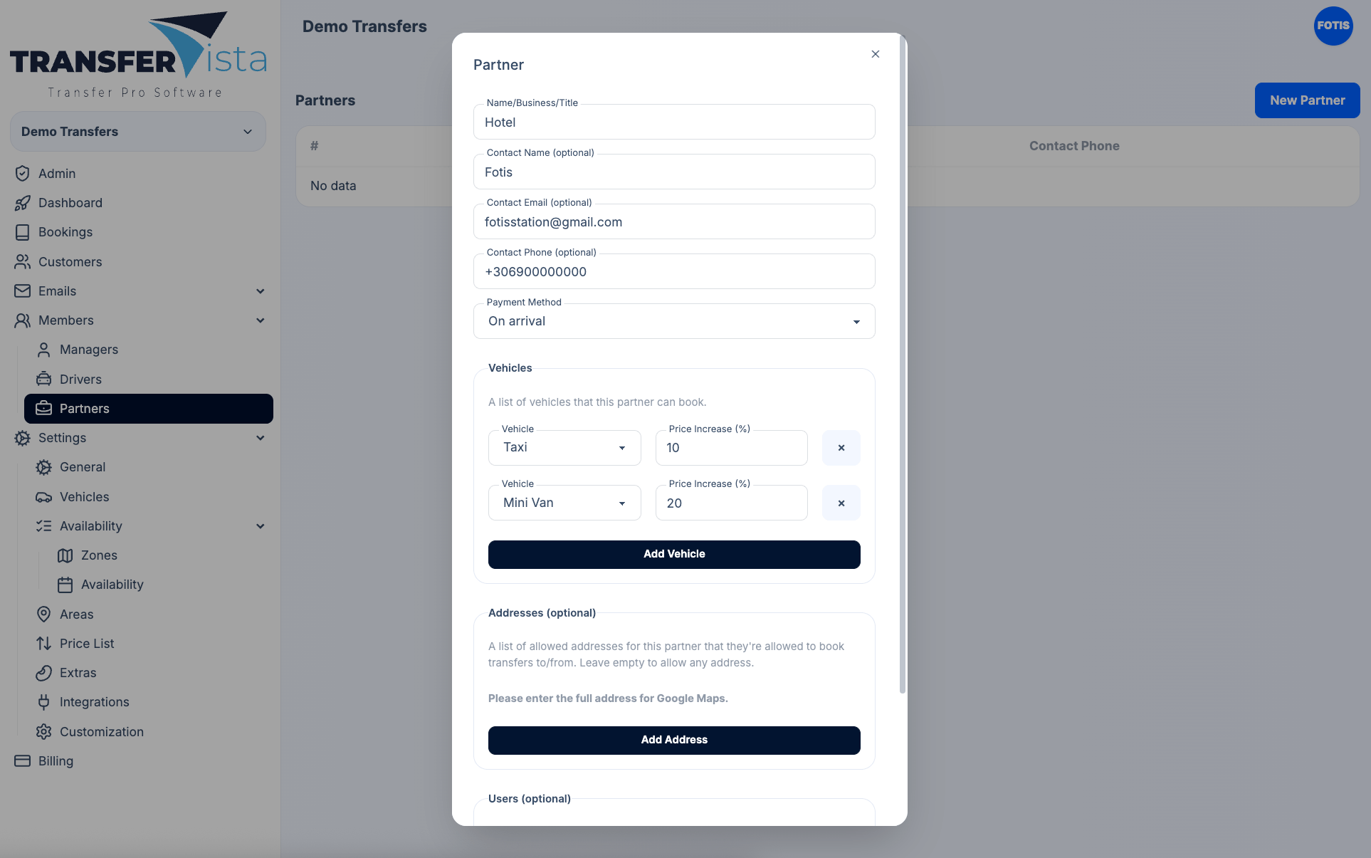Viewport: 1371px width, 858px height.
Task: Remove the Mini Van vehicle row
Action: (x=841, y=503)
